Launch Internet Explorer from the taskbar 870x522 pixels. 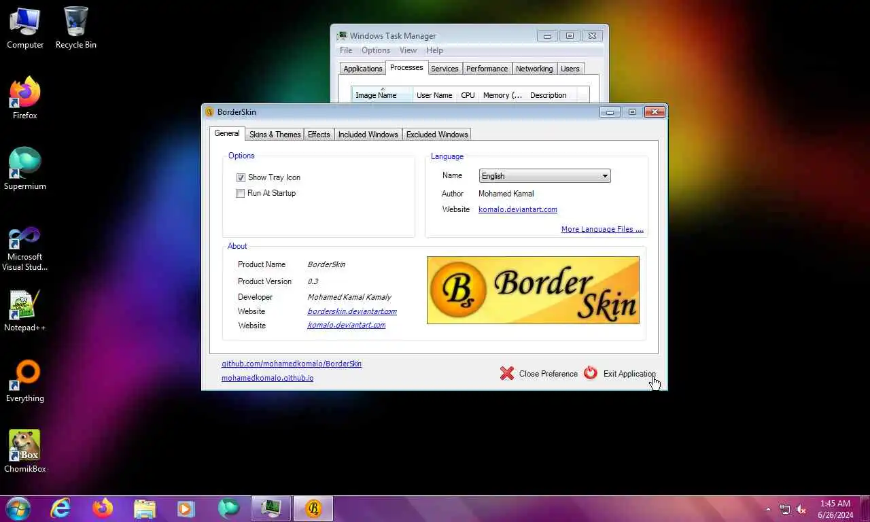click(60, 508)
